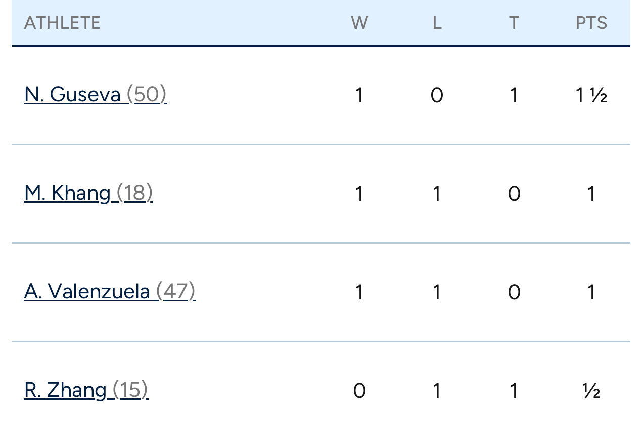Image resolution: width=644 pixels, height=426 pixels.
Task: Click M. Khang's losses value
Action: 437,194
